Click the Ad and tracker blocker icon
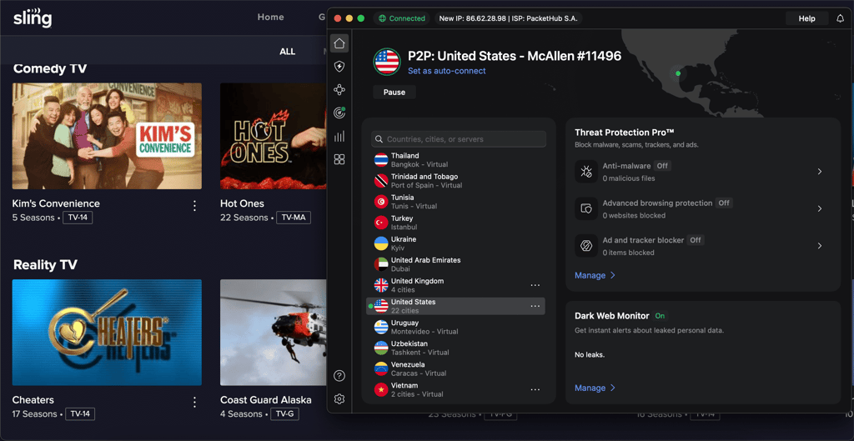Image resolution: width=854 pixels, height=441 pixels. (586, 246)
